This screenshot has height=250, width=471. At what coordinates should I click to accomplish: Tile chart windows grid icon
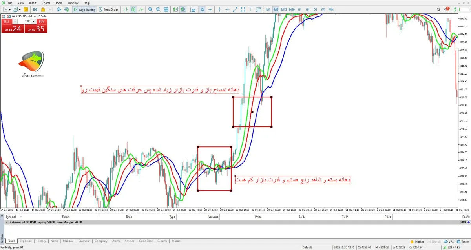(x=166, y=9)
